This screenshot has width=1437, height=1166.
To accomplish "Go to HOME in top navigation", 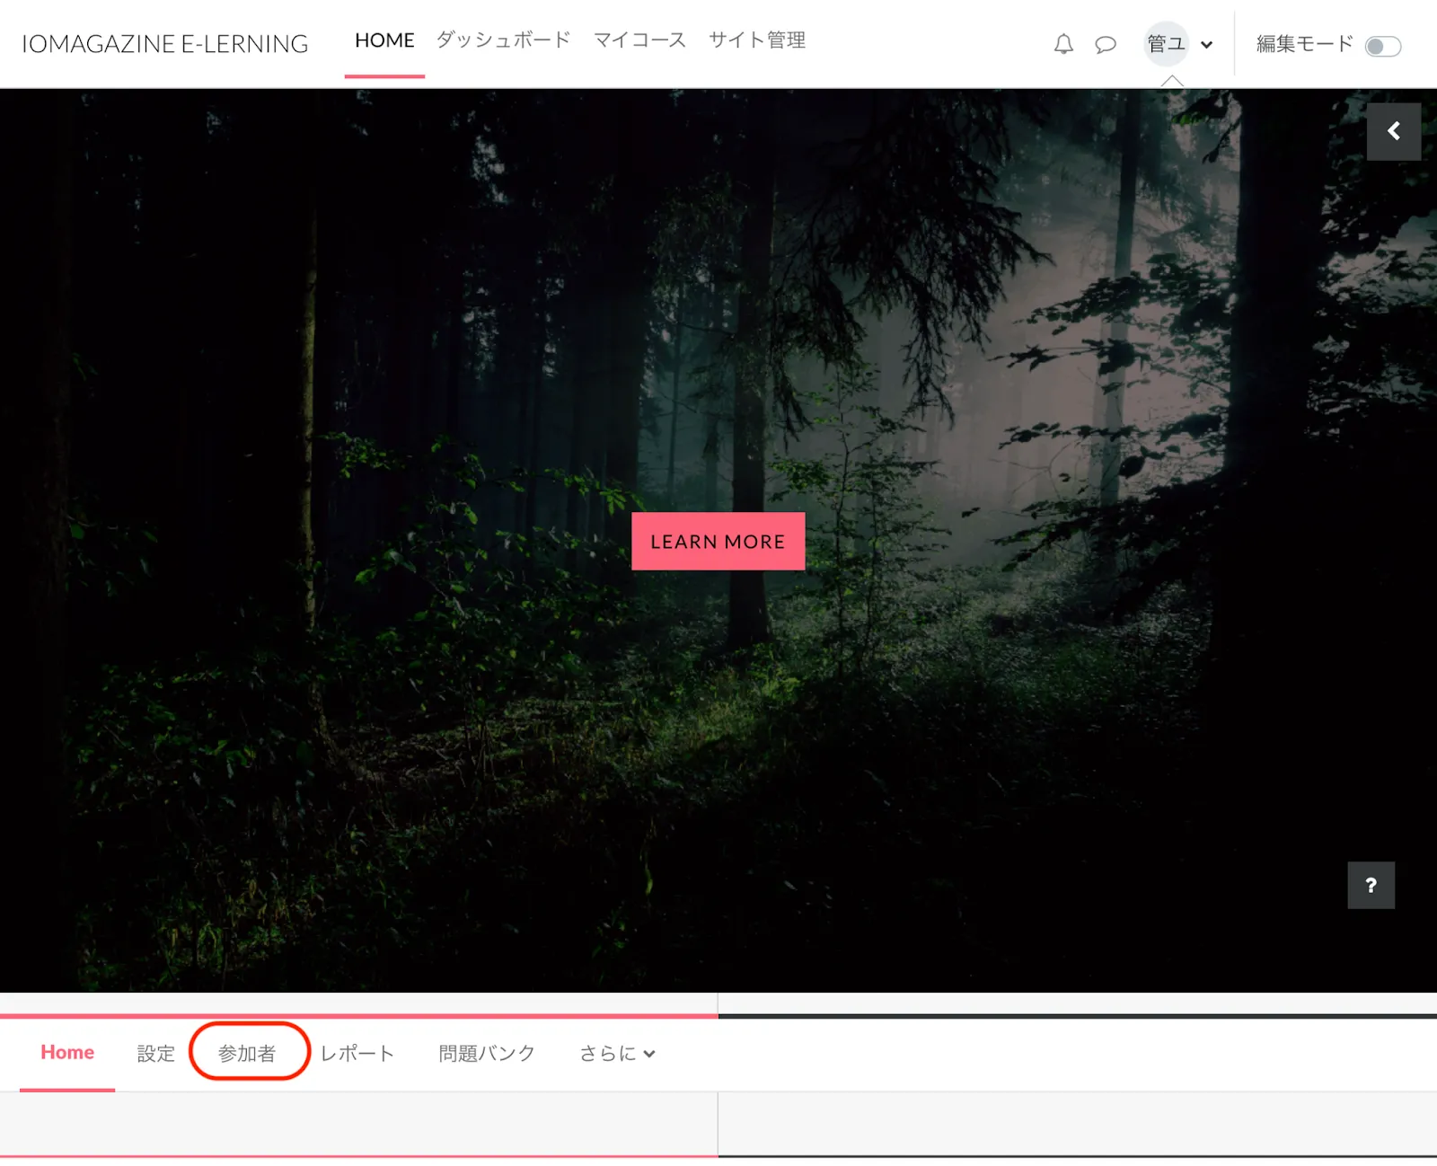I will tap(384, 40).
